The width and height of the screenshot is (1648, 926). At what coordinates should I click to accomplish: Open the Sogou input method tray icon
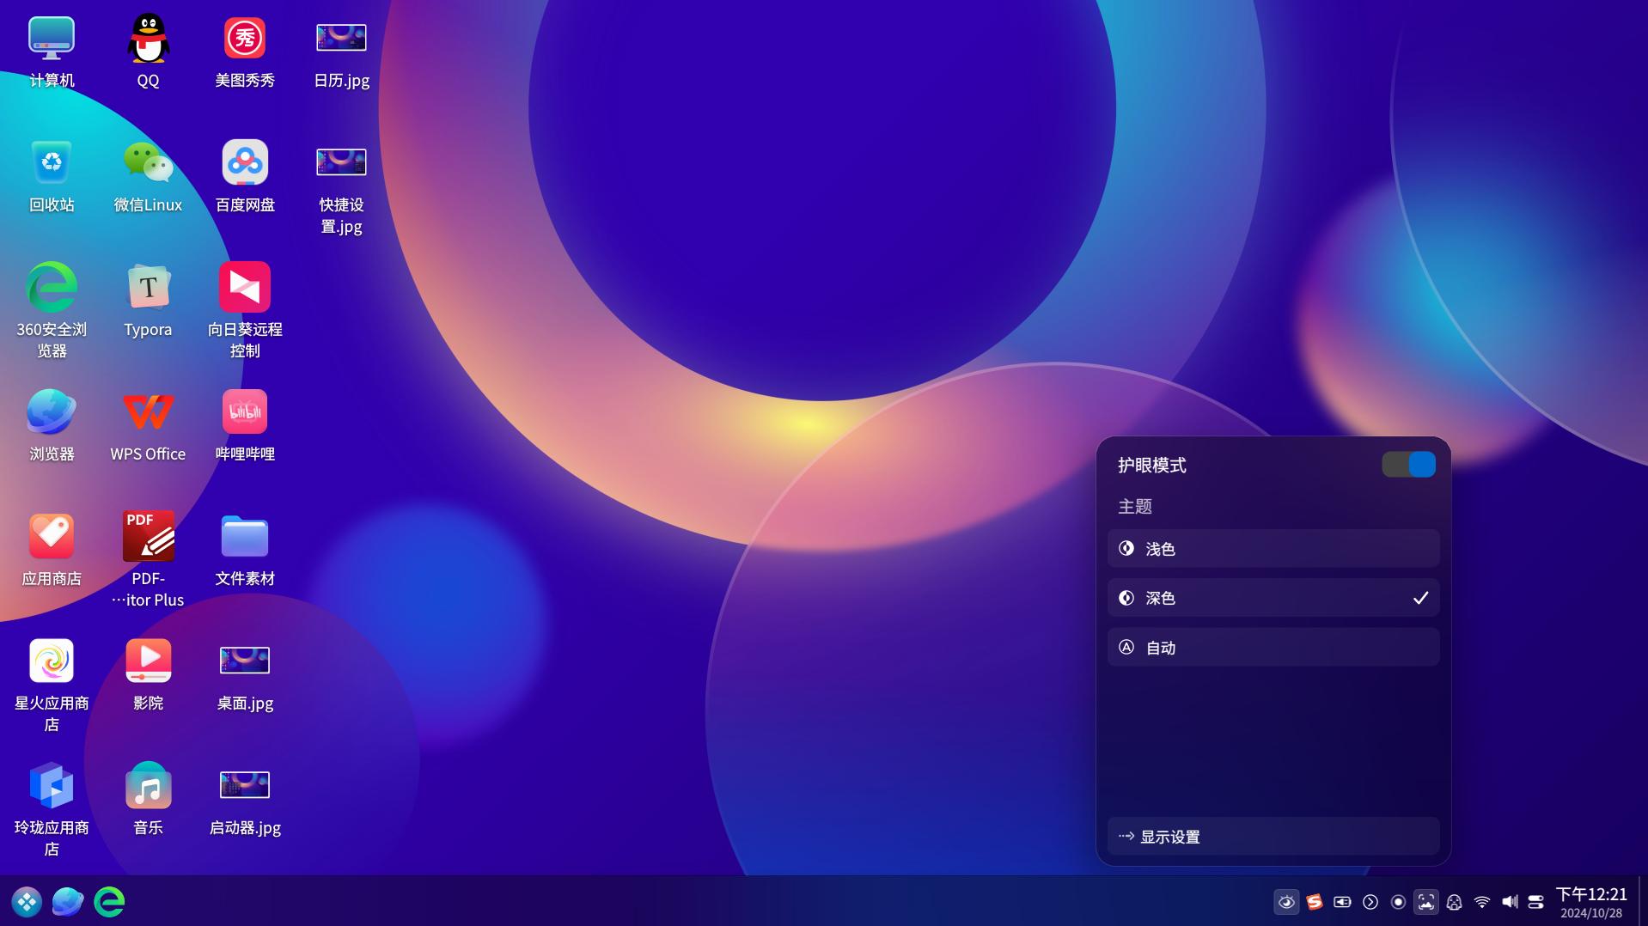click(x=1314, y=902)
